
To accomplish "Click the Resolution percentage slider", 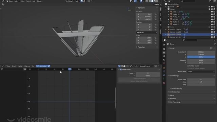I will point(201,57).
